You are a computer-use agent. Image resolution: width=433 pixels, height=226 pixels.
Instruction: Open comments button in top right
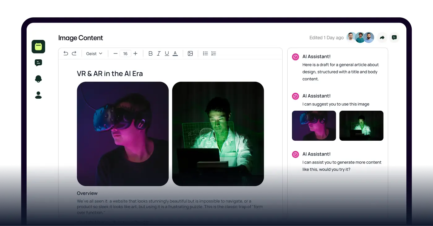pyautogui.click(x=394, y=38)
